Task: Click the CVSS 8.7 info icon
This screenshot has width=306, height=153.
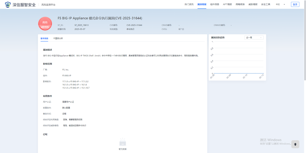Action: click(x=183, y=29)
